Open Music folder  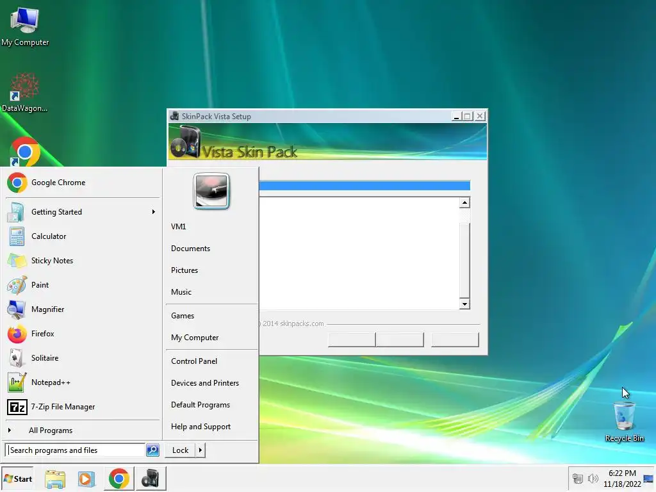click(181, 292)
